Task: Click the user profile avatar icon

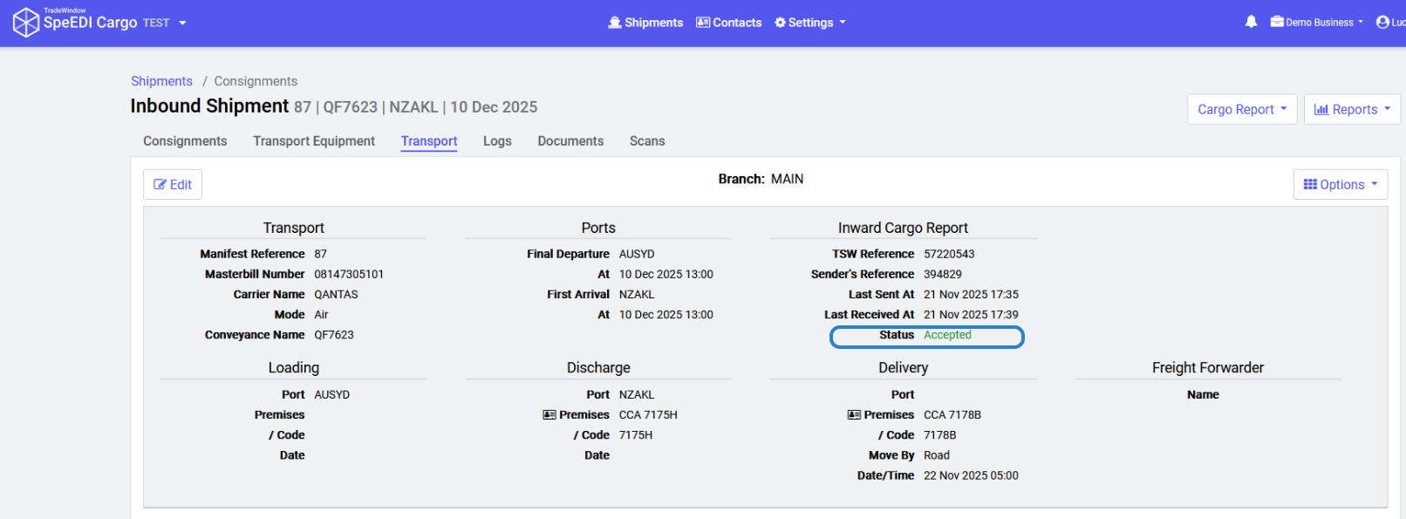Action: (x=1382, y=22)
